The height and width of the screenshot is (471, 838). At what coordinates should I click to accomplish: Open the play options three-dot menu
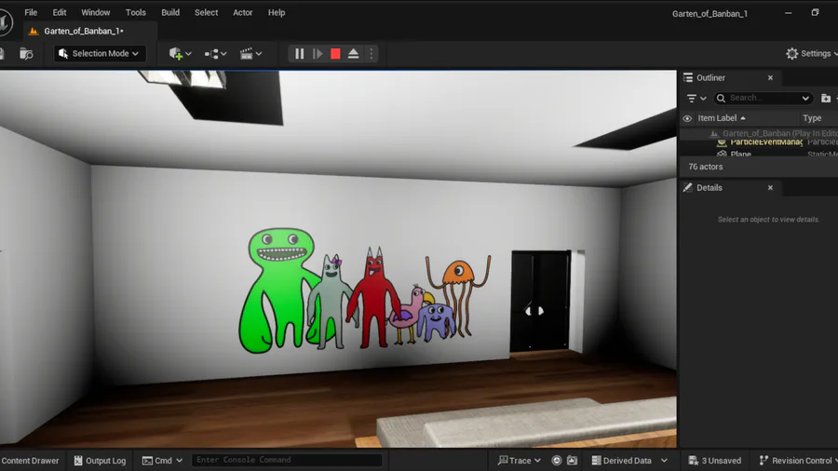371,53
